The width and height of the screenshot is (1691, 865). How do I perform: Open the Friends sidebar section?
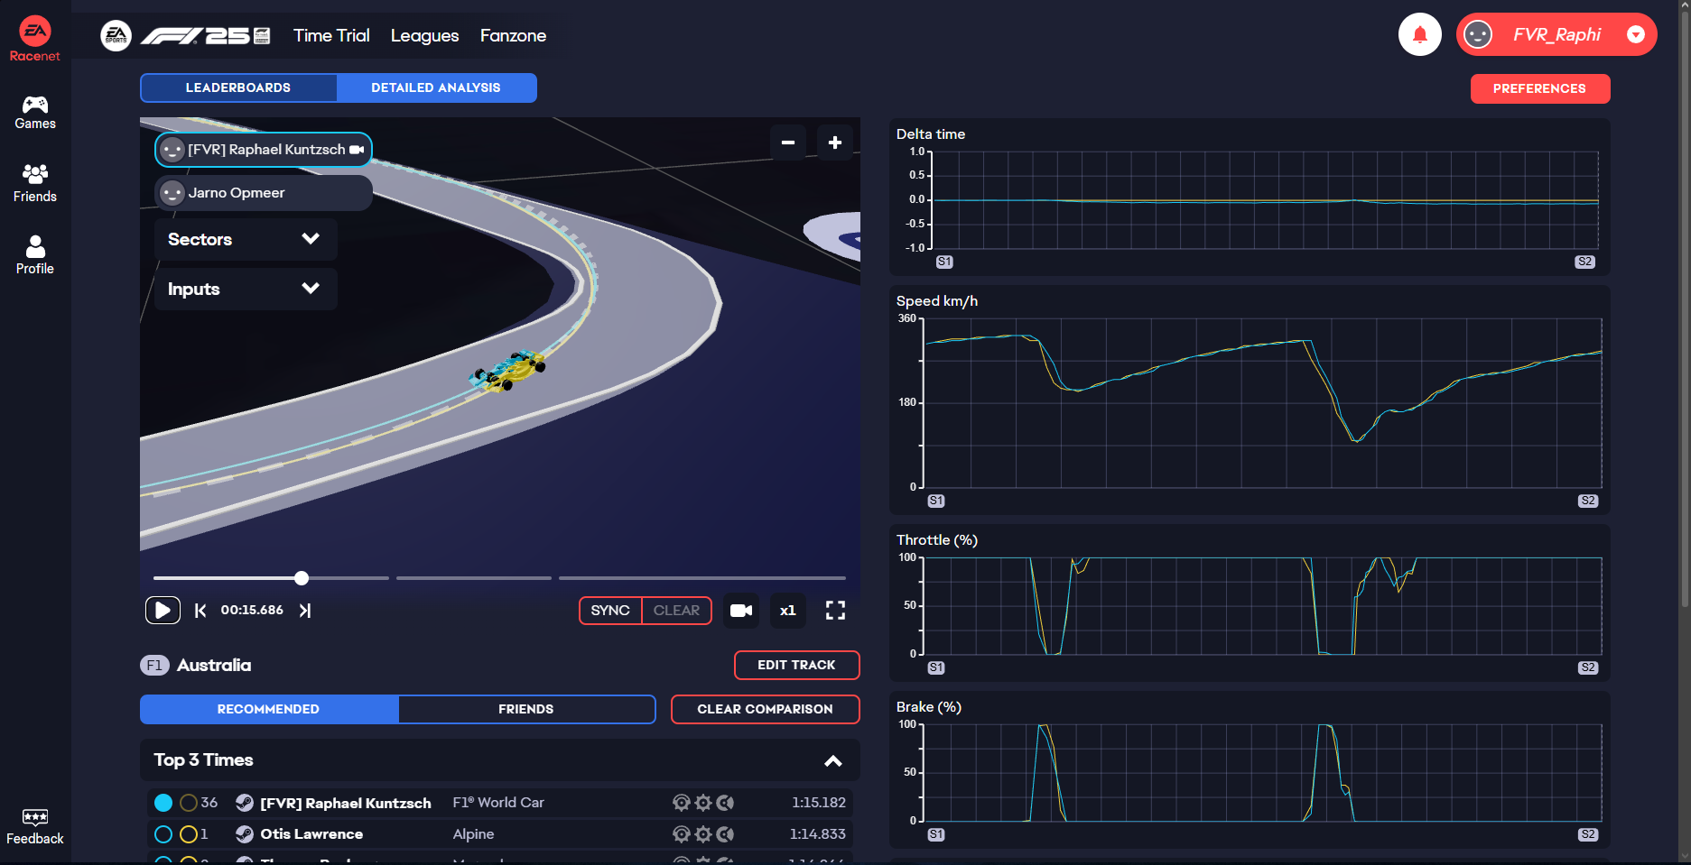(35, 183)
